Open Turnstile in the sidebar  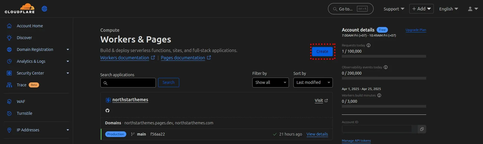(x=24, y=113)
